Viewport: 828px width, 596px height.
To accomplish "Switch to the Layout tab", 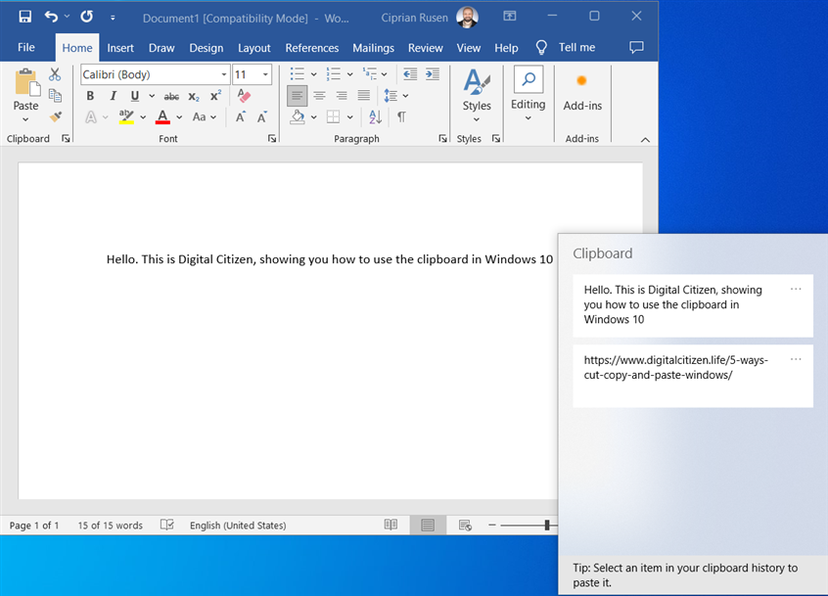I will (x=254, y=48).
